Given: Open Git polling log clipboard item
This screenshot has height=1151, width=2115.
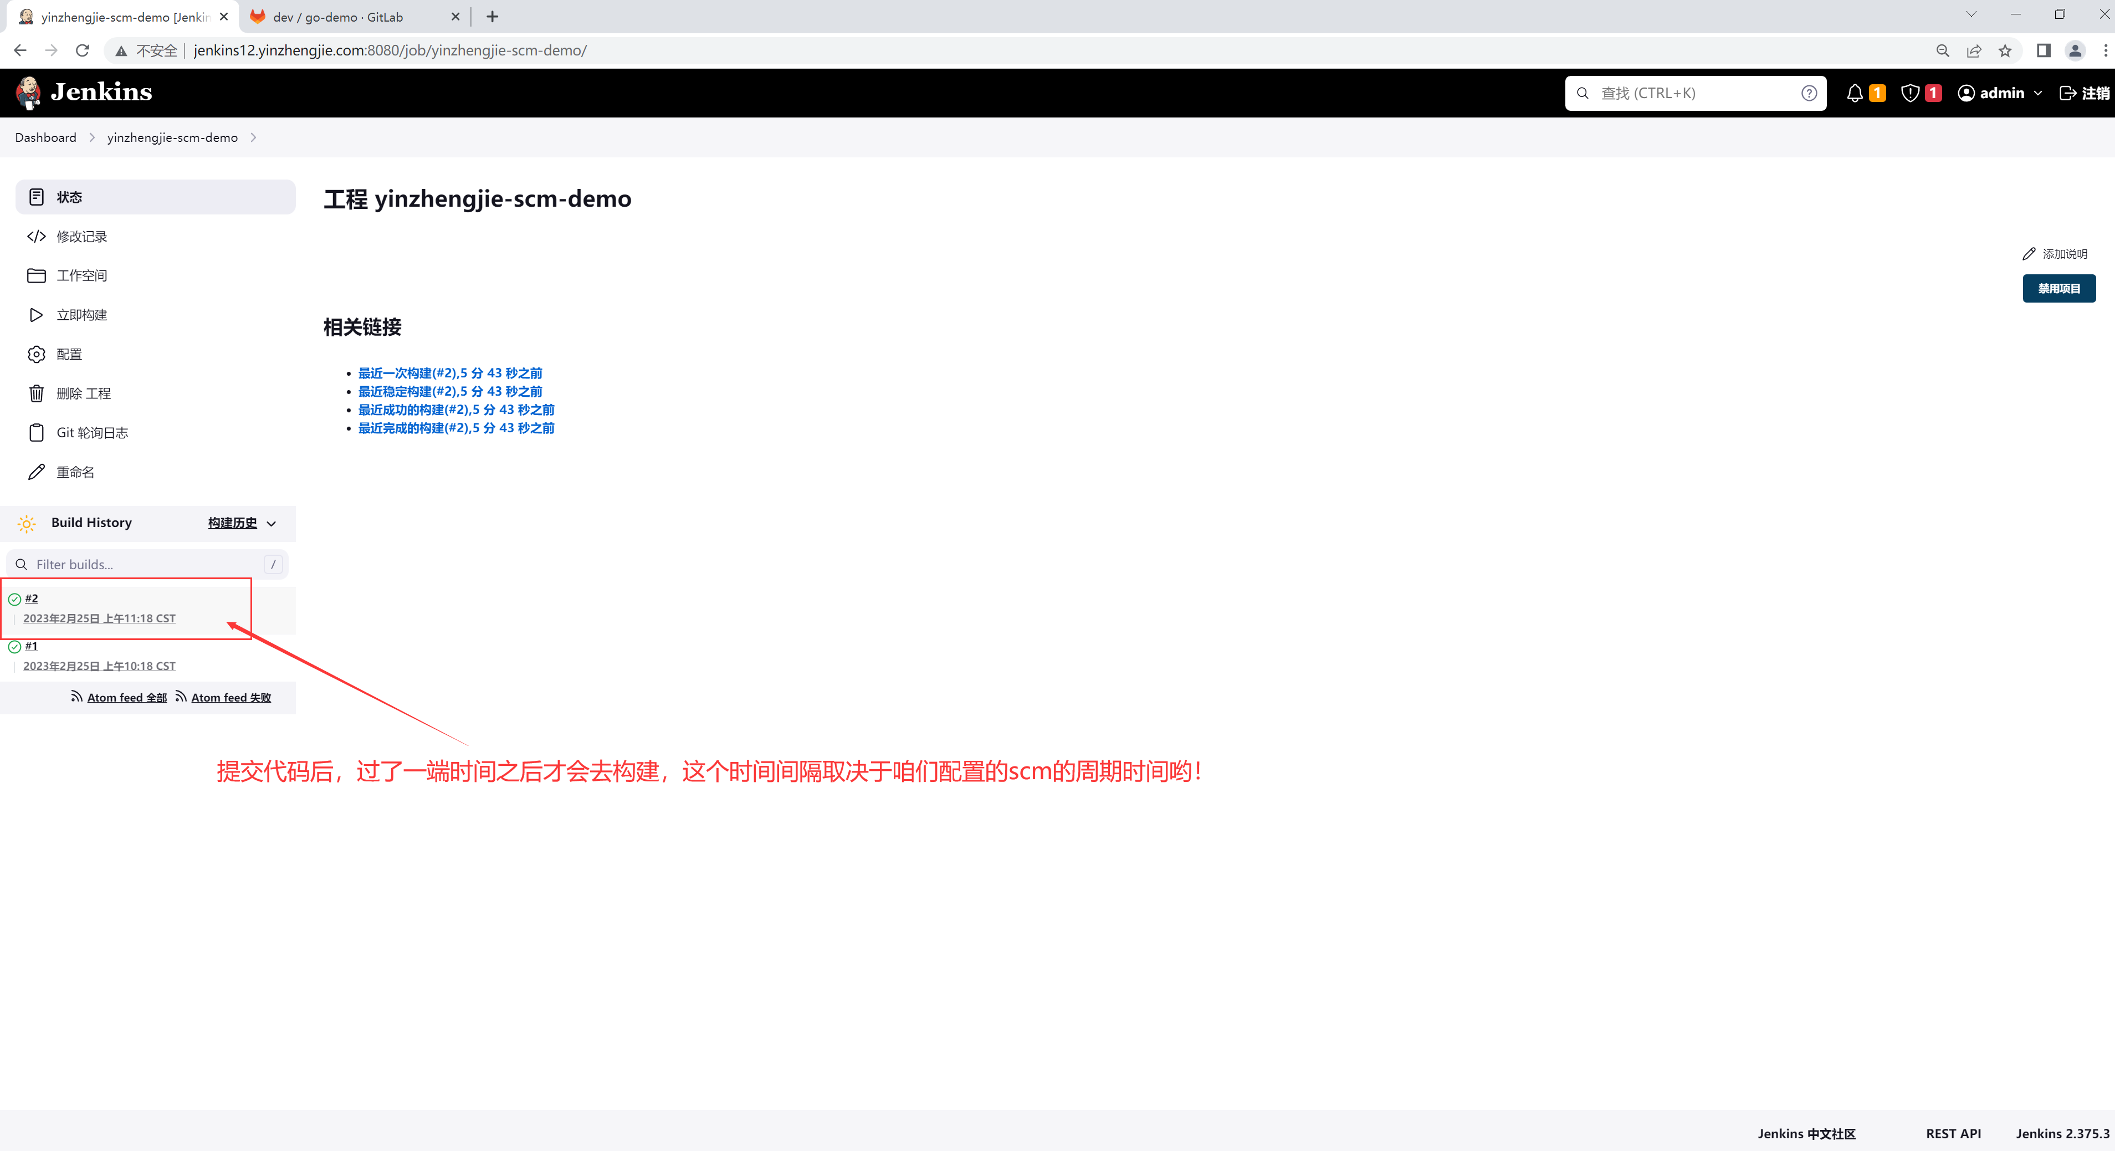Looking at the screenshot, I should 91,433.
